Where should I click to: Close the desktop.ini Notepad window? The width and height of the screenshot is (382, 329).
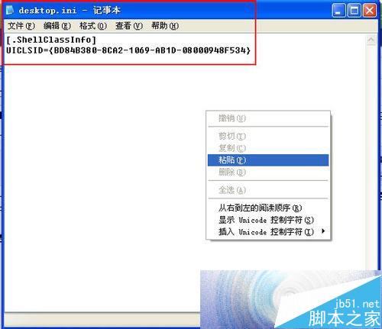(x=370, y=11)
